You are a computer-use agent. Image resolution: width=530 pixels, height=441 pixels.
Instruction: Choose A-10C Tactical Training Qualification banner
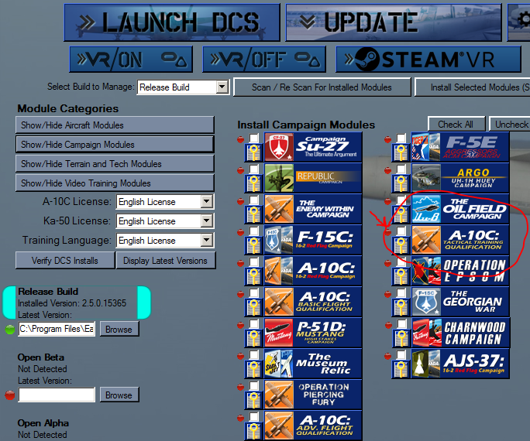tap(460, 240)
